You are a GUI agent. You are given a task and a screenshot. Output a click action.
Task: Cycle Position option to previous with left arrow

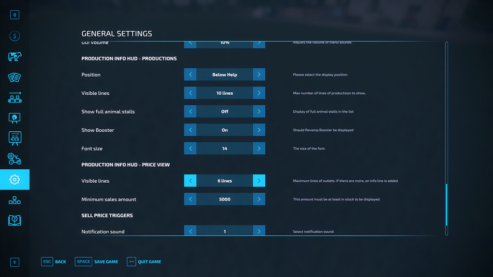coord(190,75)
